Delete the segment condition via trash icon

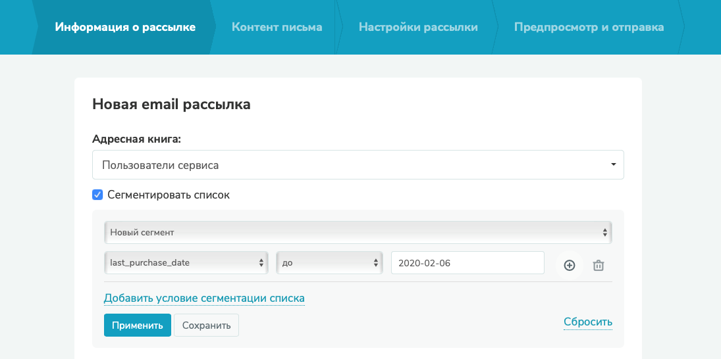tap(599, 266)
